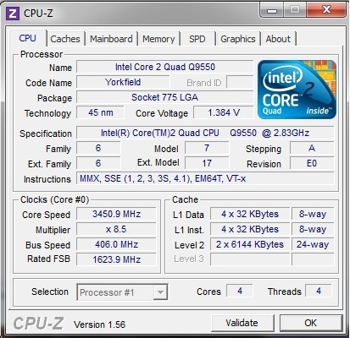Open the About tab
This screenshot has width=350, height=338.
coord(278,39)
